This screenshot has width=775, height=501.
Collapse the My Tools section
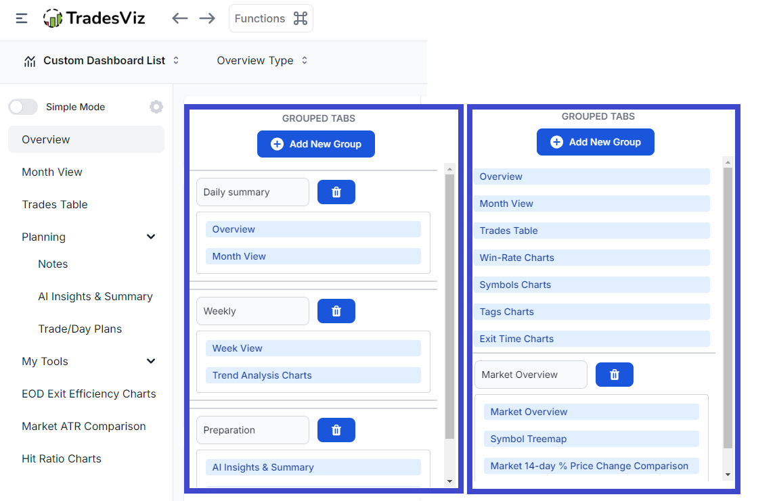tap(151, 362)
